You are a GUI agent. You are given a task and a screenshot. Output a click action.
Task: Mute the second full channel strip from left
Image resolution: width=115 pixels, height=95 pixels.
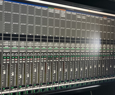point(16,62)
